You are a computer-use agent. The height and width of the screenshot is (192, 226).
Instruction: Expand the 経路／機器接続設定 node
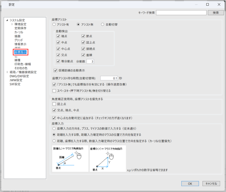tap(7, 72)
